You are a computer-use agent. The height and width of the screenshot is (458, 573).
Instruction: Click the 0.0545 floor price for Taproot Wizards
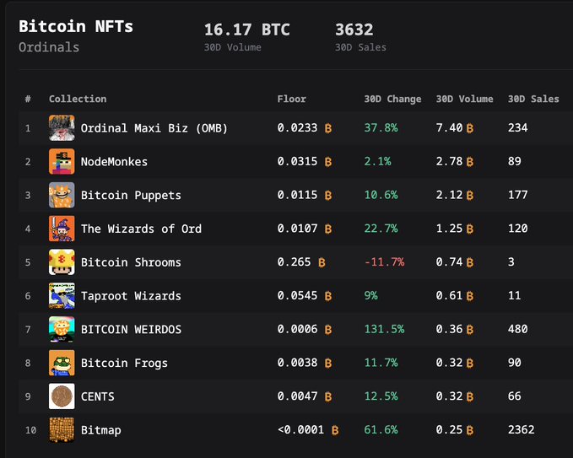click(x=297, y=296)
